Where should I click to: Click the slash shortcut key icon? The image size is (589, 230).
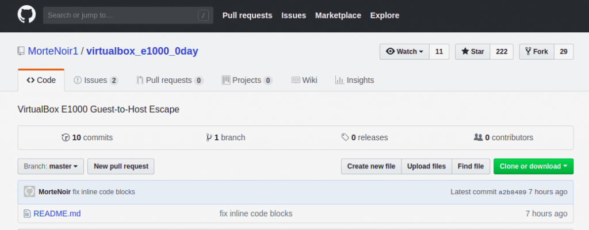pos(203,16)
